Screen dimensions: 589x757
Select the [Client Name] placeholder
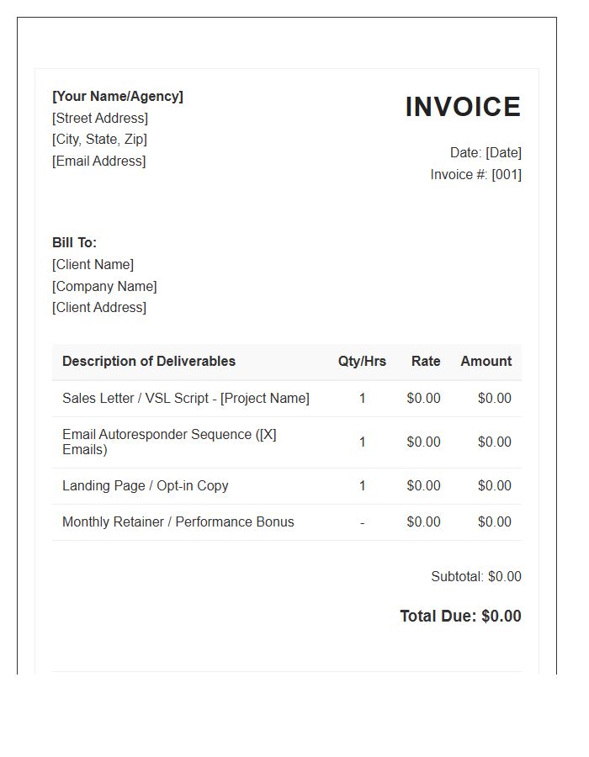coord(93,265)
